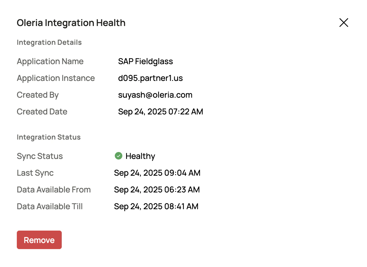The height and width of the screenshot is (267, 367).
Task: Click the Data Available From timestamp value
Action: (157, 190)
